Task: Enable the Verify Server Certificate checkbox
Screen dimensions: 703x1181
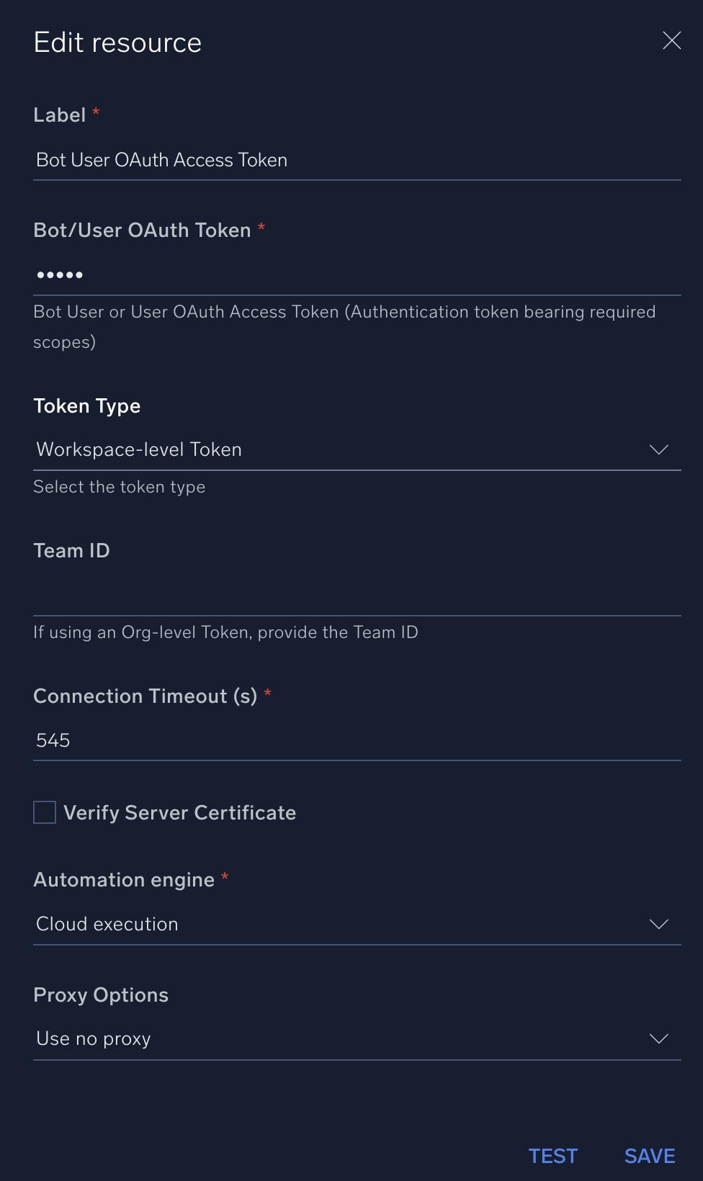Action: coord(45,813)
